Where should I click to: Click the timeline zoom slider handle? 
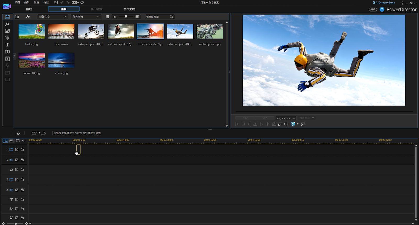coord(16,224)
